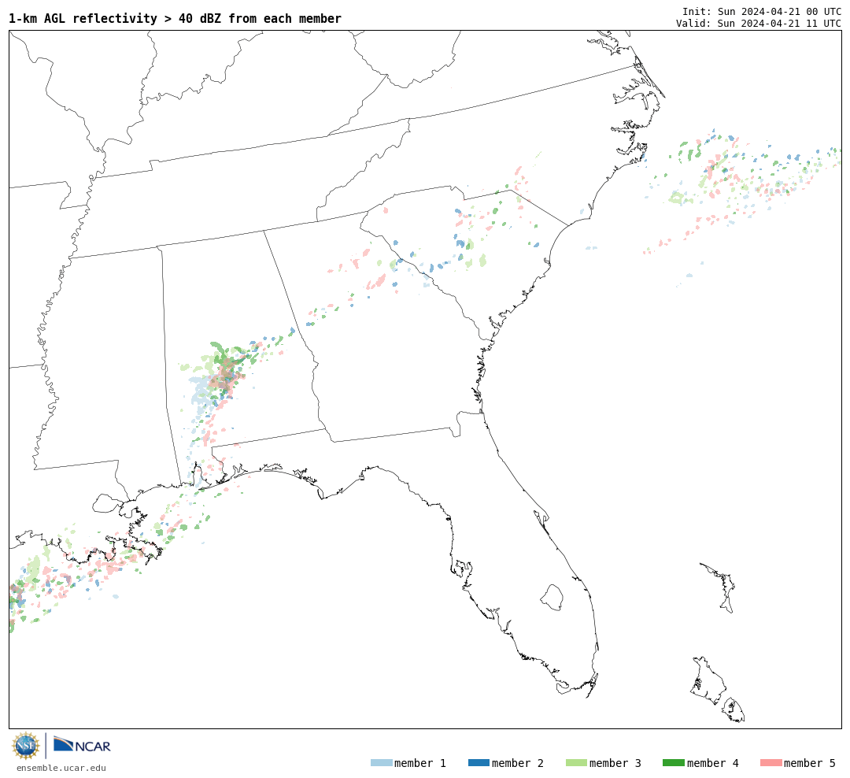The height and width of the screenshot is (778, 850).
Task: Select the 'member 3' legend label
Action: [x=615, y=763]
